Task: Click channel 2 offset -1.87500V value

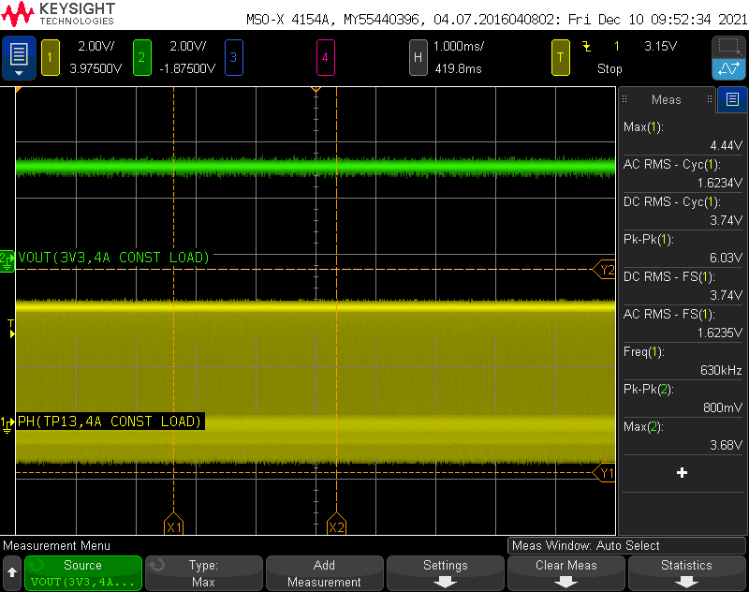Action: point(187,68)
